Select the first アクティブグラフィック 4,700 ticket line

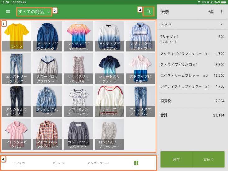tap(192, 54)
